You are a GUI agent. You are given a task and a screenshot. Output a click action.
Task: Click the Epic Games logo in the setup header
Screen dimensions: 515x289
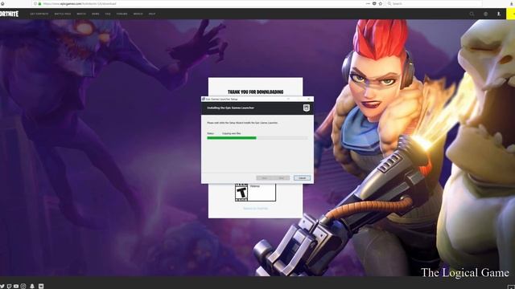(306, 108)
